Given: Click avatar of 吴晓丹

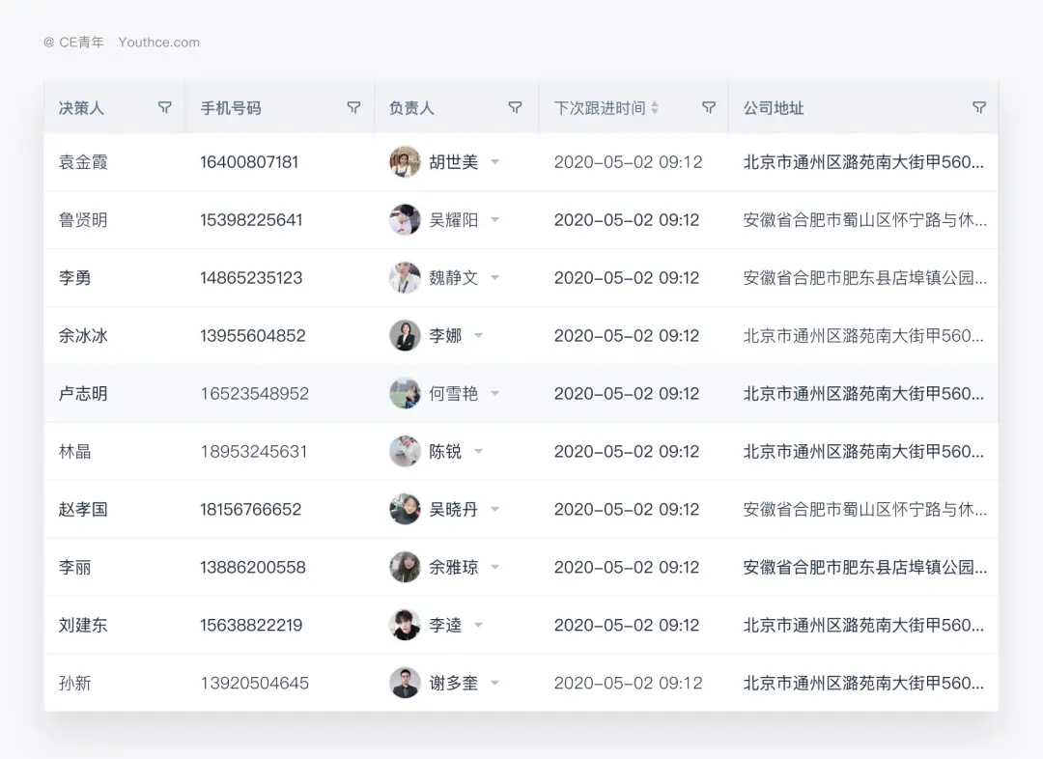Looking at the screenshot, I should pyautogui.click(x=405, y=509).
